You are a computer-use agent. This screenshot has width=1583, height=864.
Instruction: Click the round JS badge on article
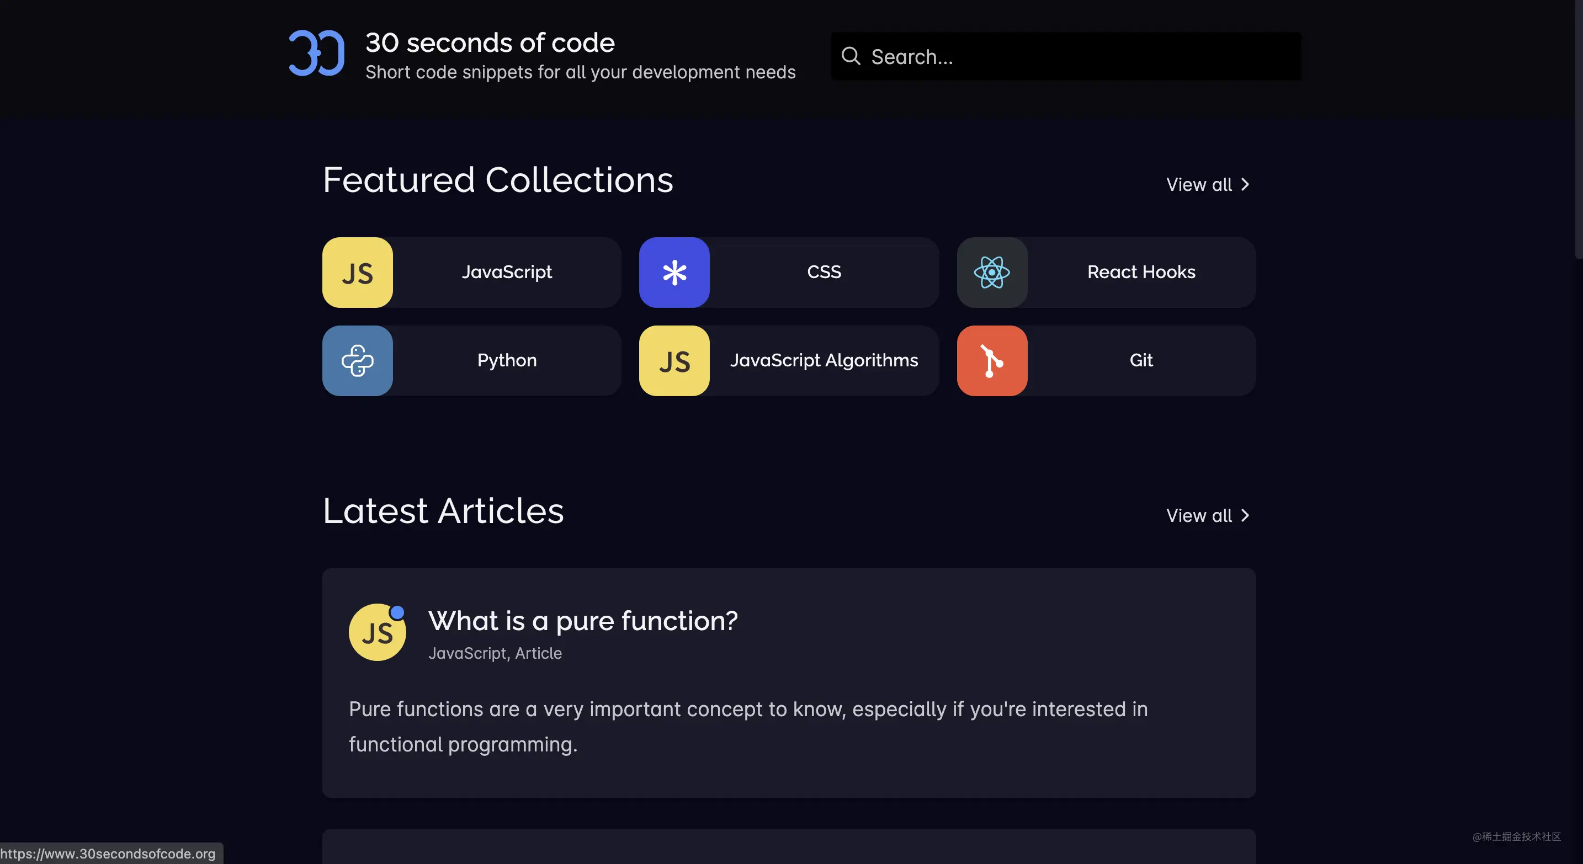(x=376, y=632)
